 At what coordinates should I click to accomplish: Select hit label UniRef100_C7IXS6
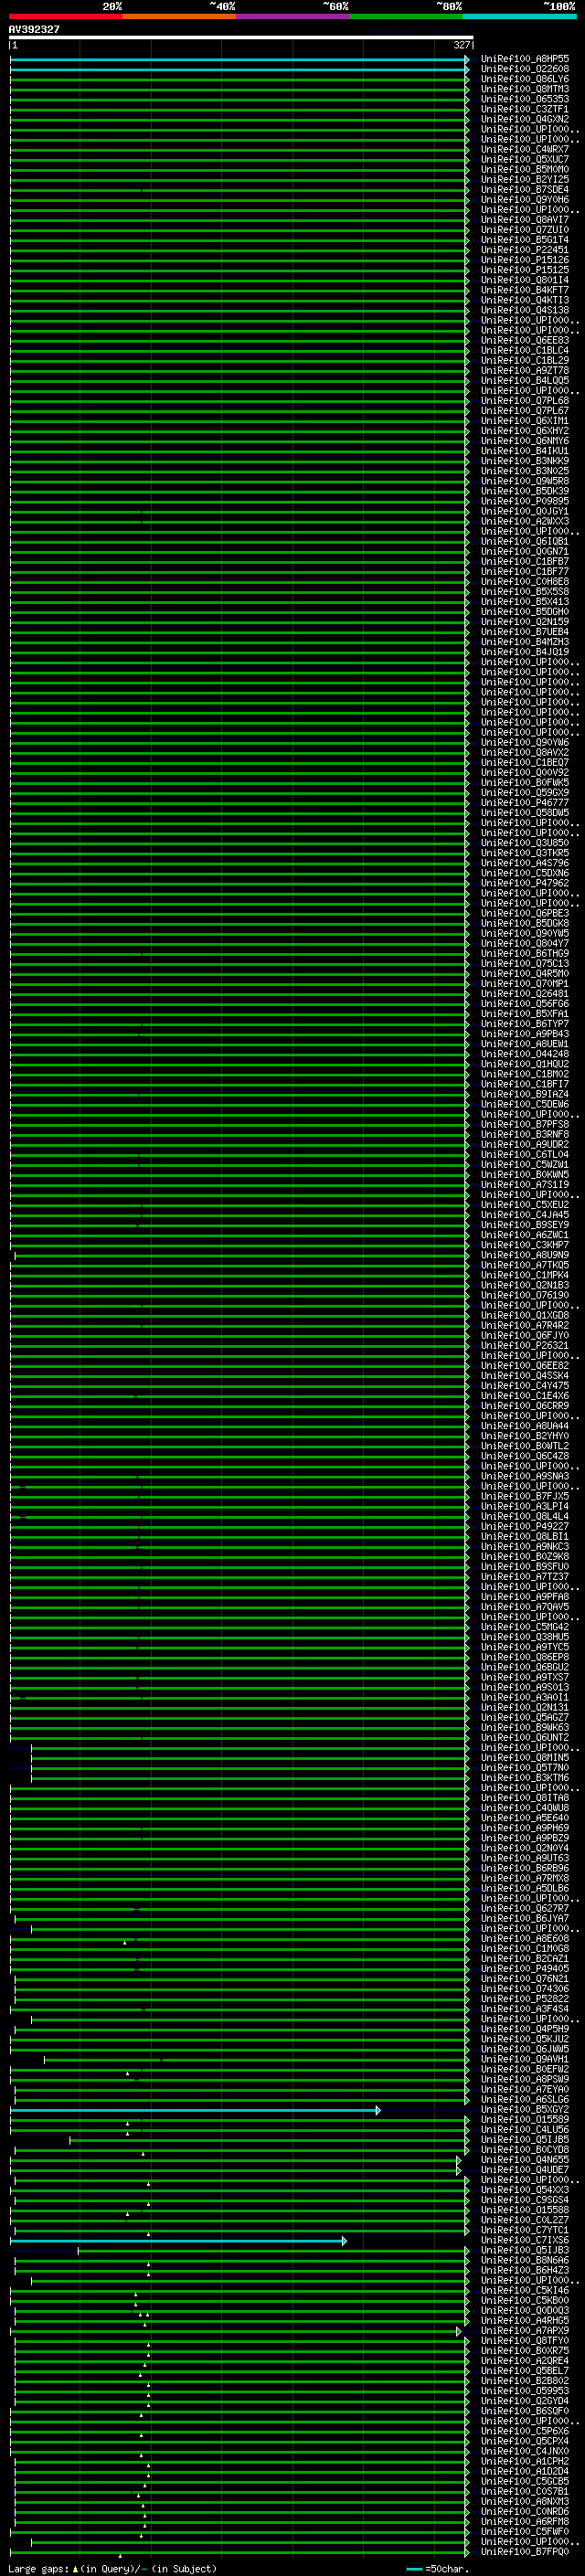coord(525,2240)
